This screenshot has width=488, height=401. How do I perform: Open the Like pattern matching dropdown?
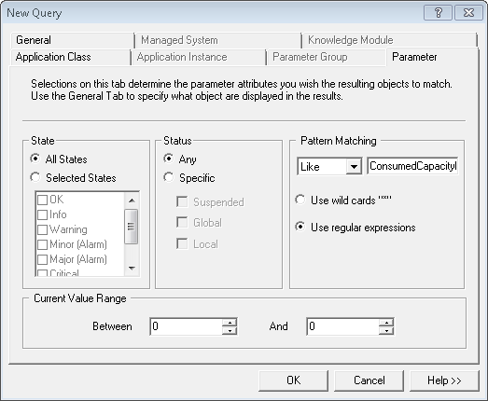(x=355, y=166)
